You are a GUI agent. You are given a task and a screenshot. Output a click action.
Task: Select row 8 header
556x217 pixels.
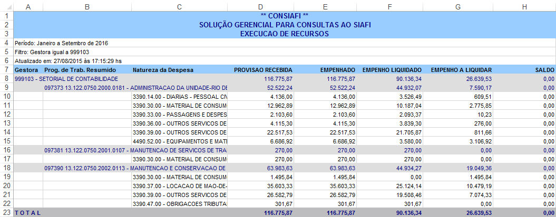[7, 78]
